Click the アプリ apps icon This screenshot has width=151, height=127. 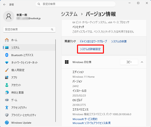(7, 77)
